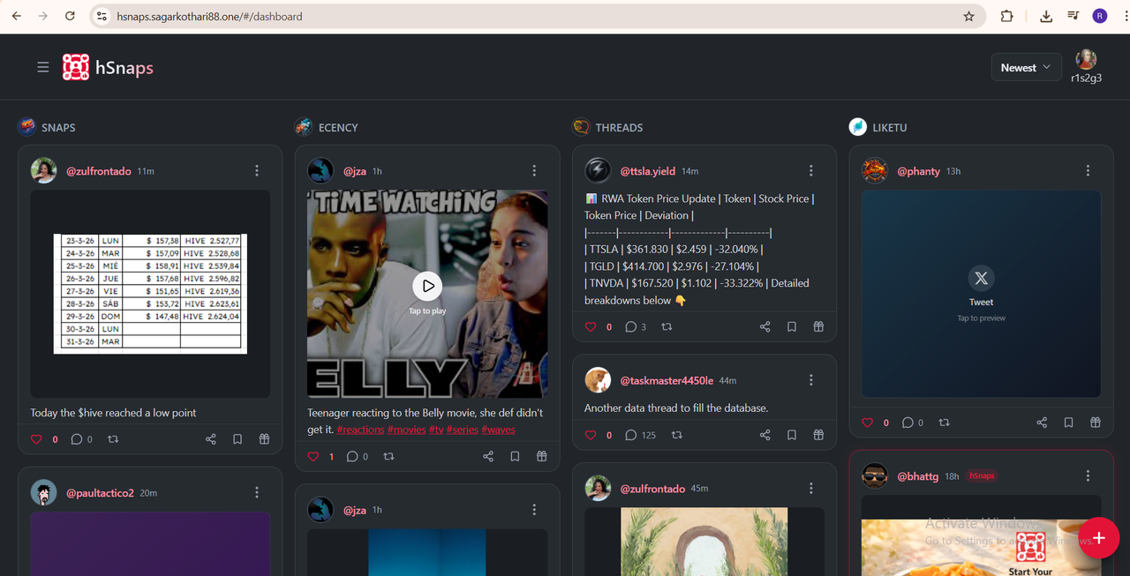This screenshot has height=576, width=1130.
Task: Like the @taskmaster4450le data thread
Action: (x=591, y=435)
